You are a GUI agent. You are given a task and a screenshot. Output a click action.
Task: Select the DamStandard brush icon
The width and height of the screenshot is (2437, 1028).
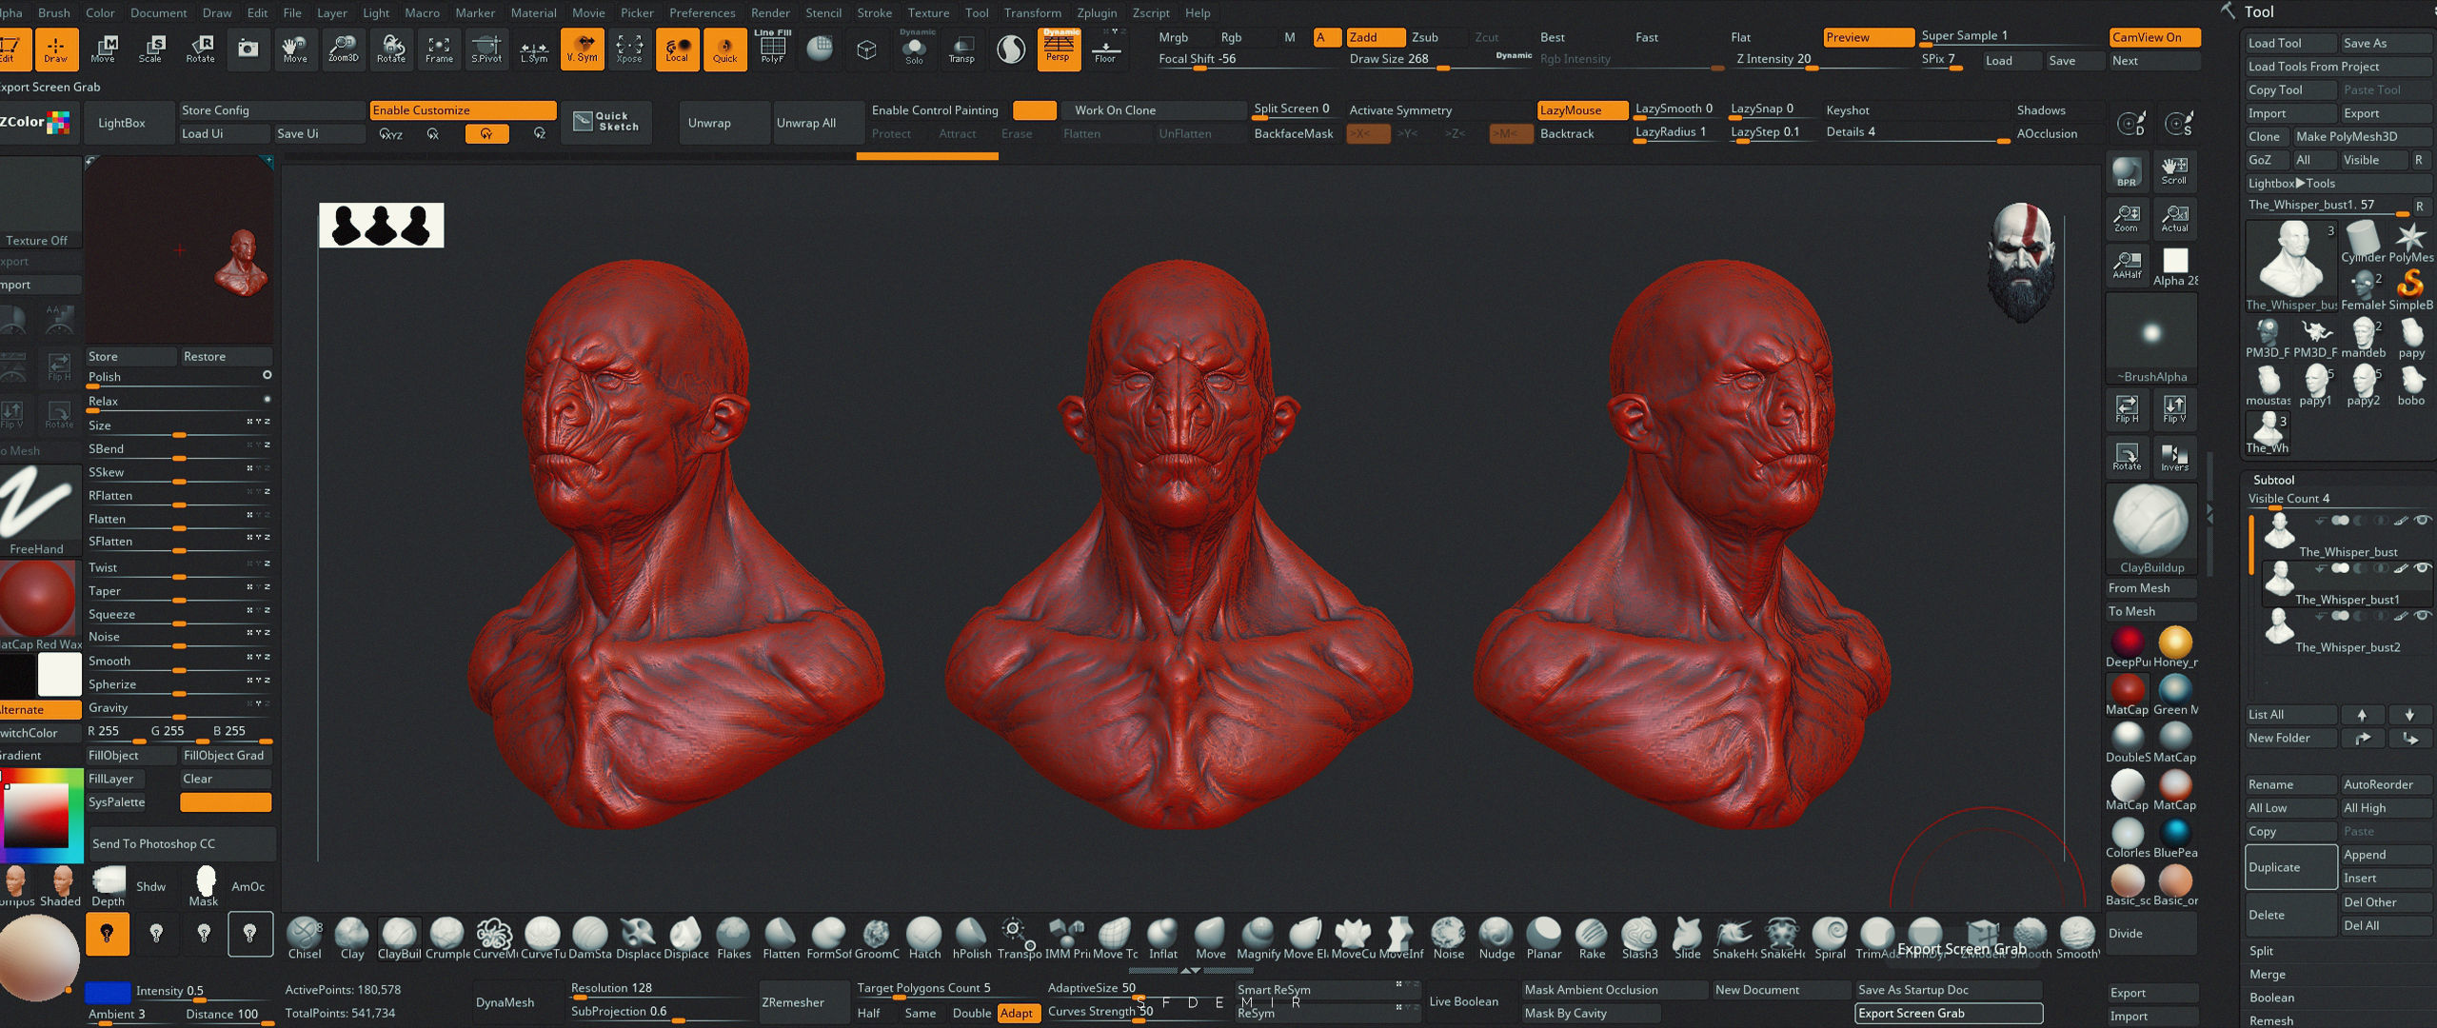pos(590,939)
